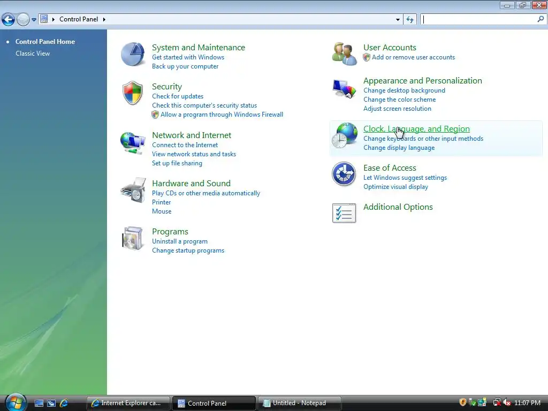Open the System and Maintenance heading
Viewport: 548px width, 411px height.
[x=198, y=48]
